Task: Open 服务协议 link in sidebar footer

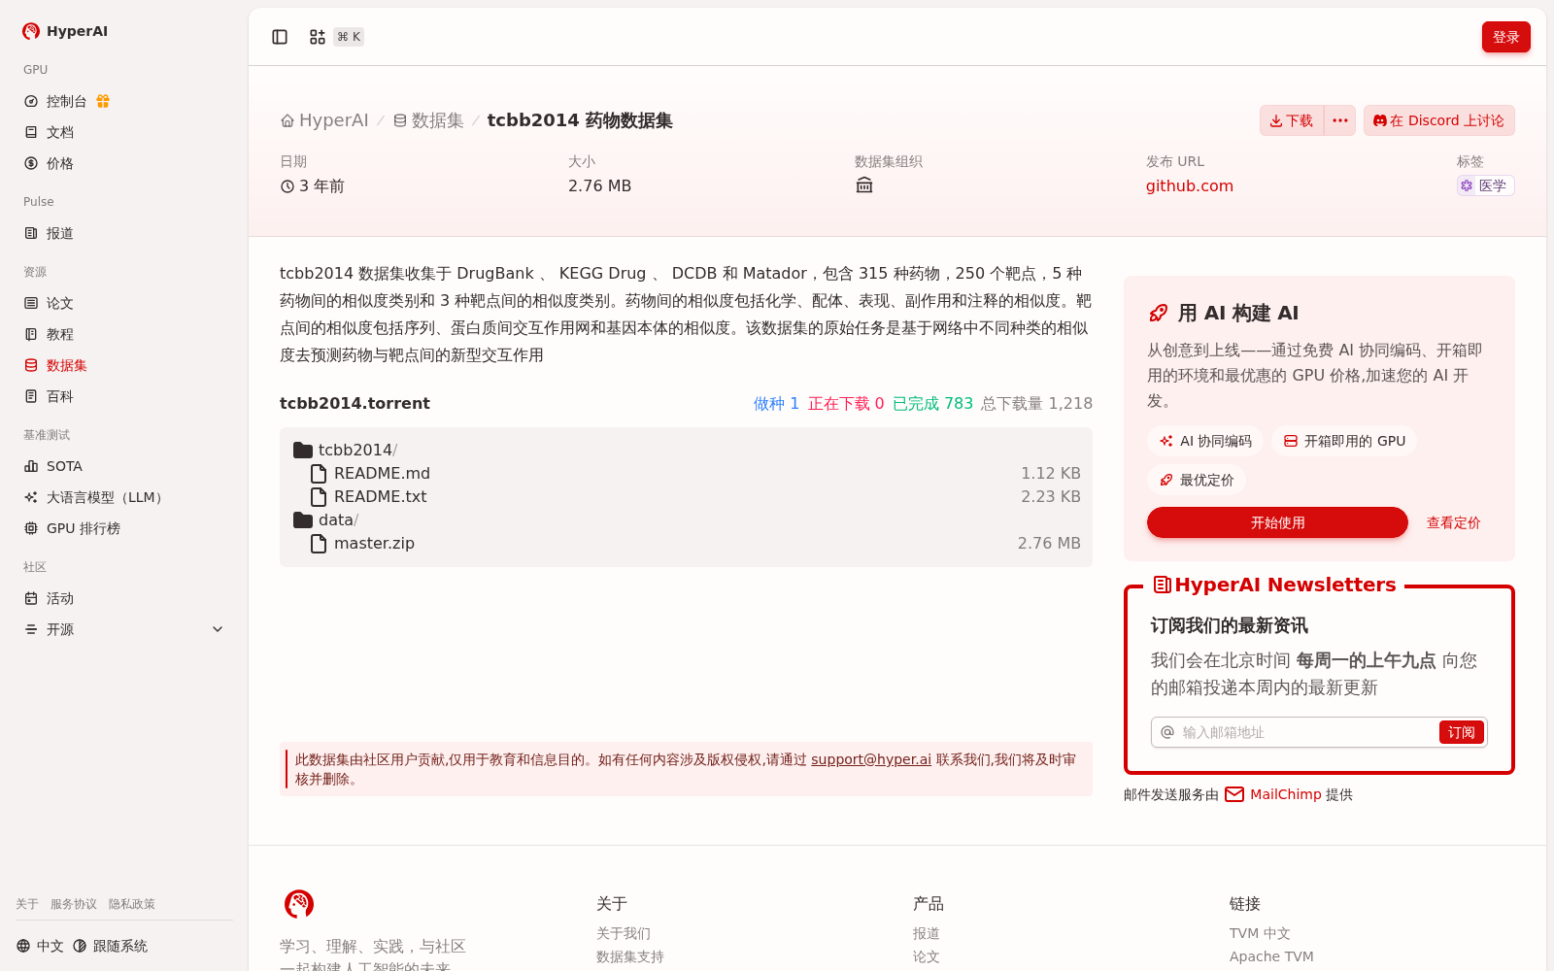Action: pos(74,904)
